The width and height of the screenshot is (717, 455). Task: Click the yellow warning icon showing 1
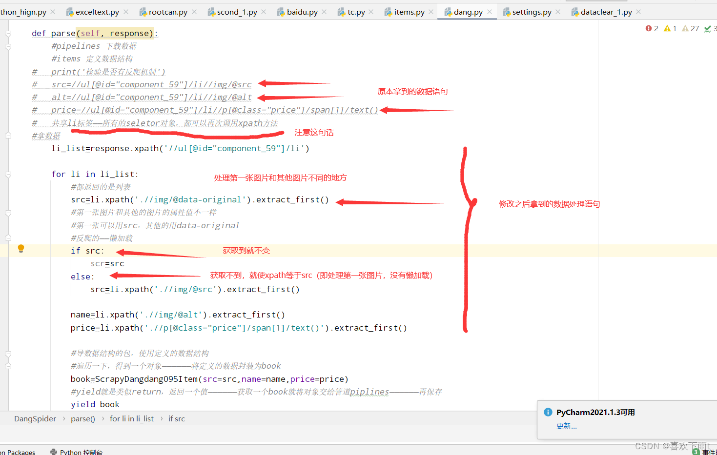pos(667,28)
